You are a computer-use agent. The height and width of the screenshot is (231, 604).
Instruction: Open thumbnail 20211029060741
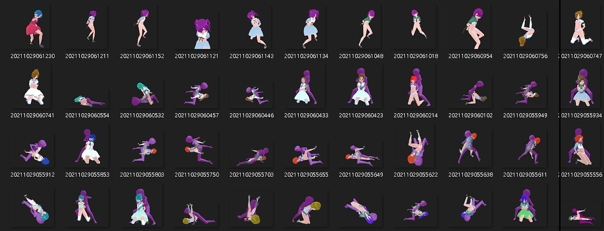tap(33, 86)
